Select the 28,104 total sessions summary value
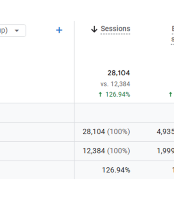The height and width of the screenshot is (207, 174). pos(119,73)
